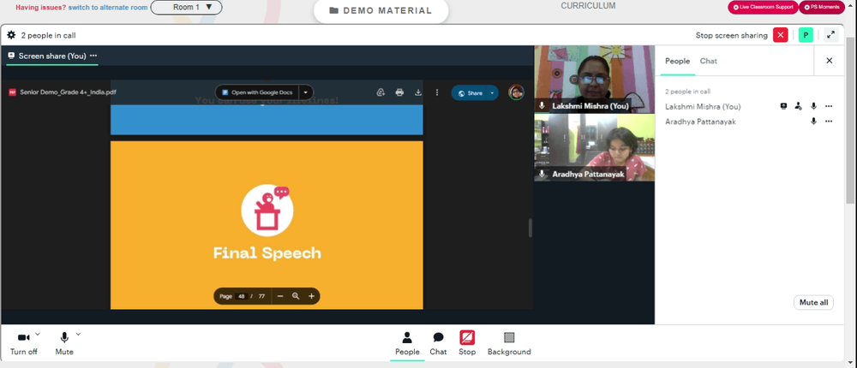The height and width of the screenshot is (368, 857).
Task: Click the PDF page number field
Action: [x=241, y=296]
